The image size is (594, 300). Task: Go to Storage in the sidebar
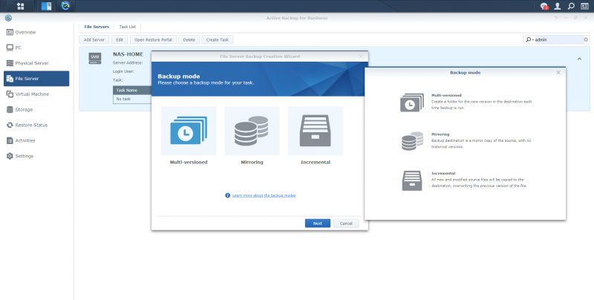pos(36,109)
